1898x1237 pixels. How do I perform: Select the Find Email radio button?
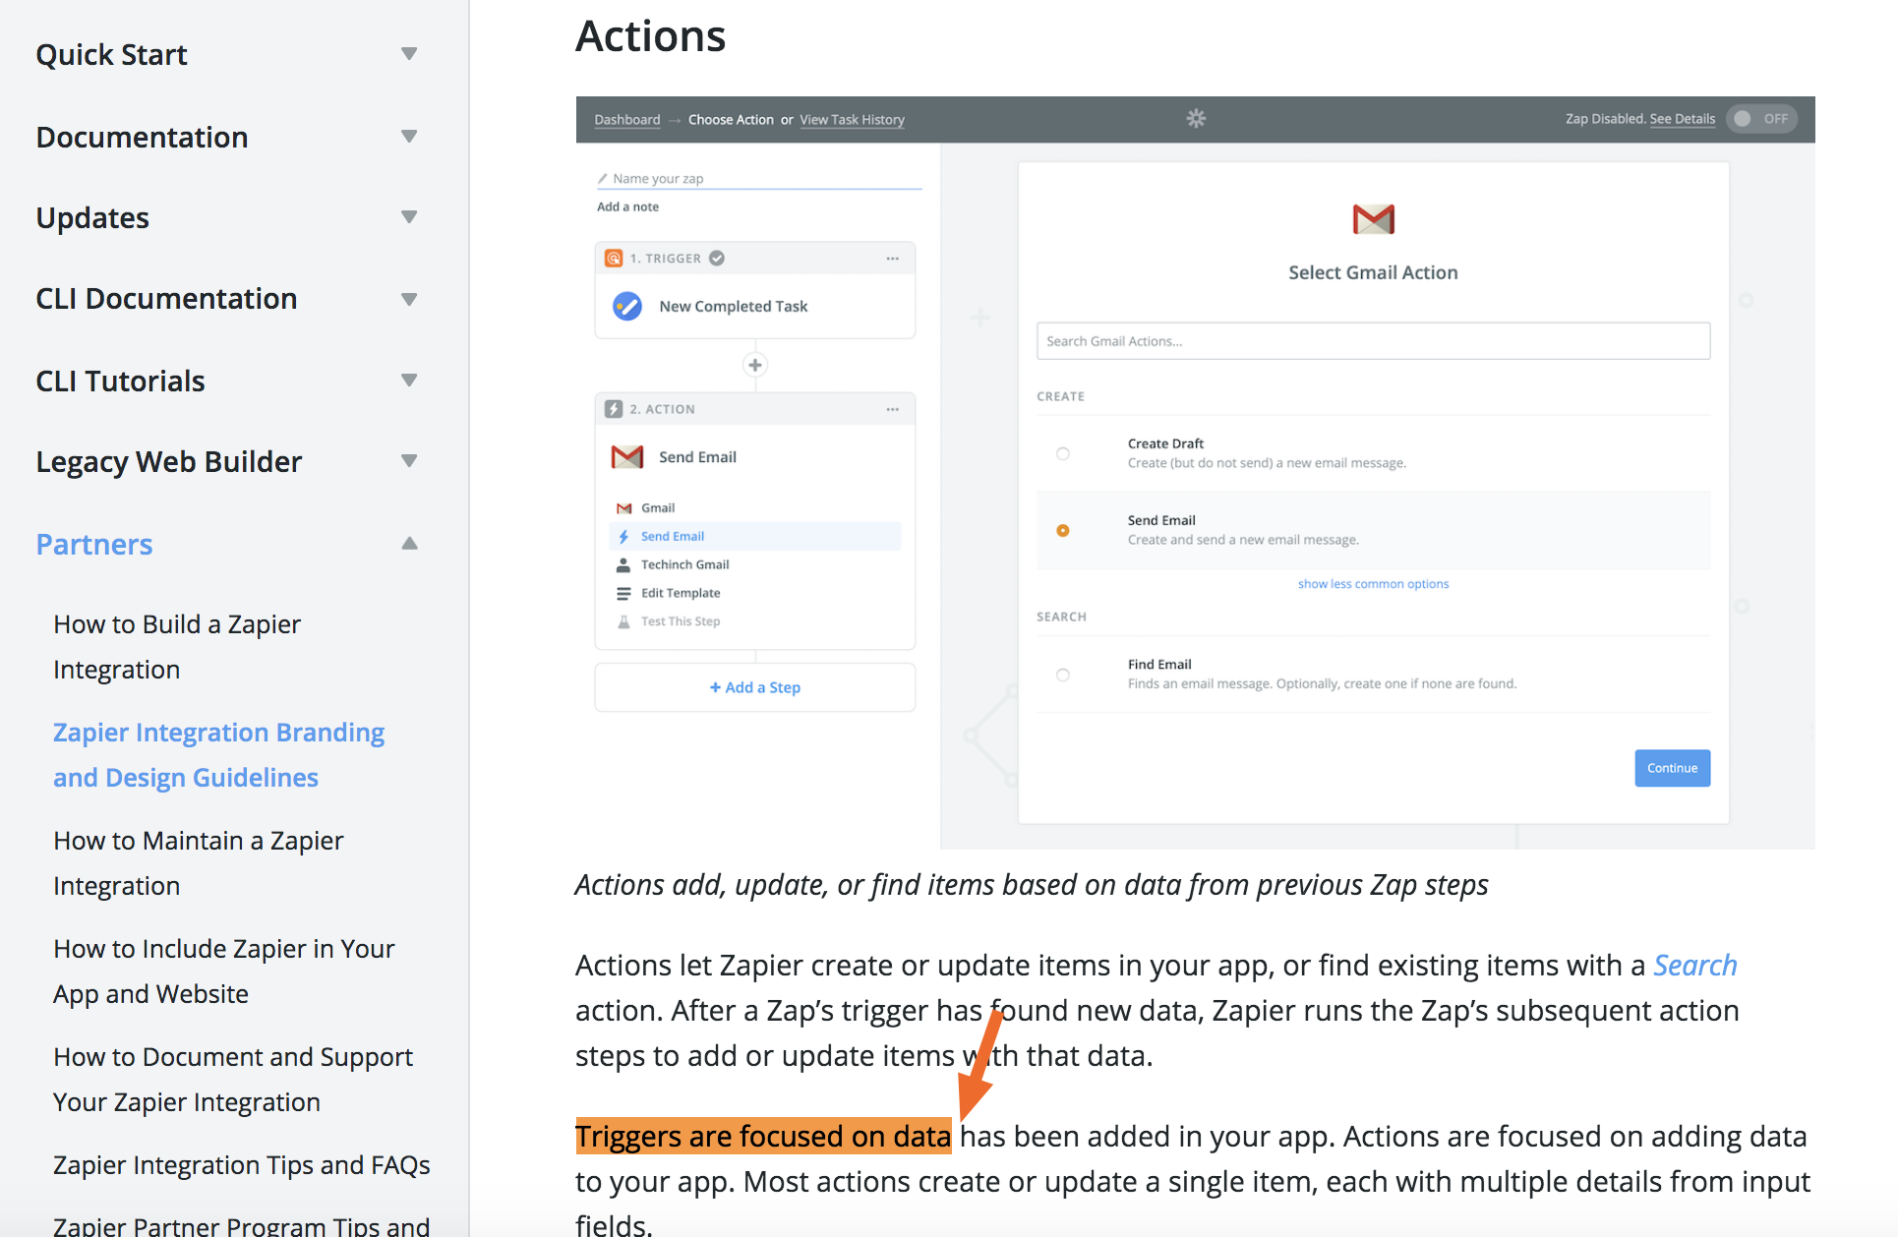[1063, 675]
